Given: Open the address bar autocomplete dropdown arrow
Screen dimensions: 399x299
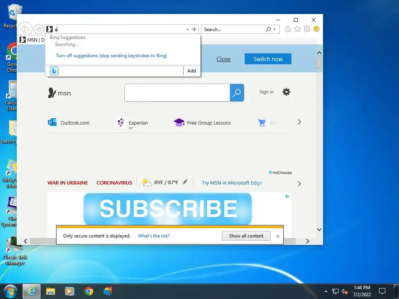Looking at the screenshot, I should pyautogui.click(x=187, y=30).
